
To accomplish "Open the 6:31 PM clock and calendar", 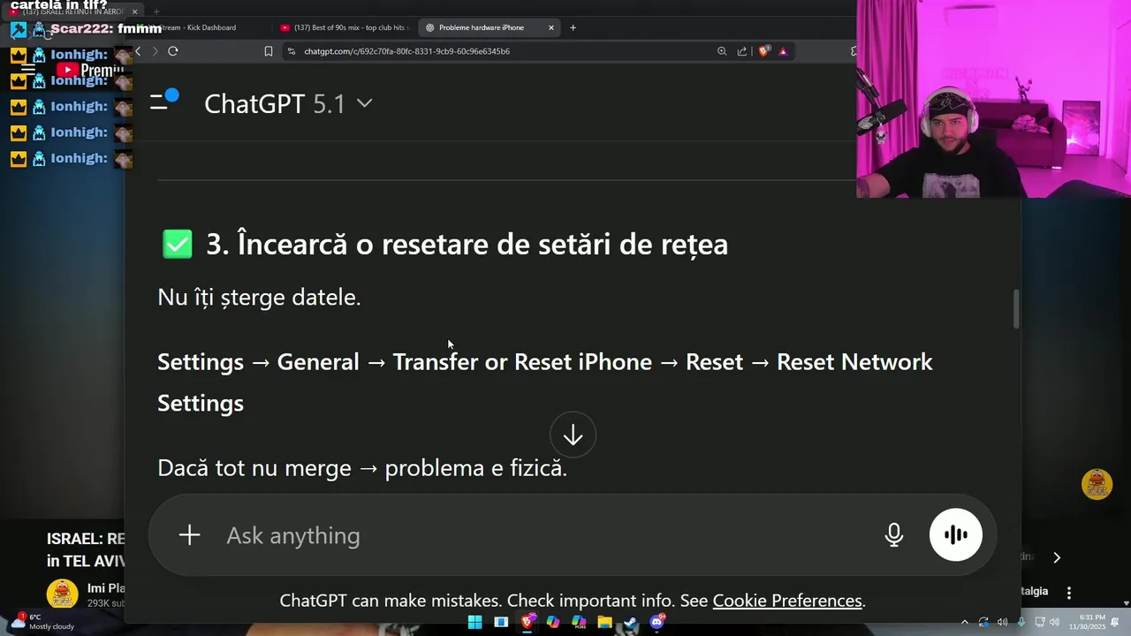I will 1087,622.
